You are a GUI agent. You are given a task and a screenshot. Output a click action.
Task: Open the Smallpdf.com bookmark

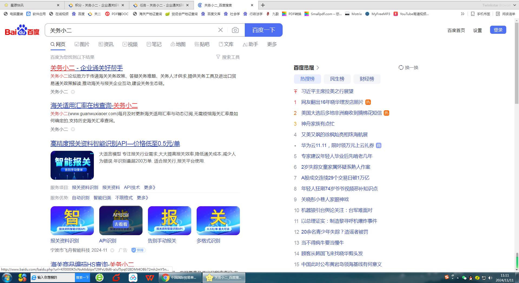tap(323, 14)
